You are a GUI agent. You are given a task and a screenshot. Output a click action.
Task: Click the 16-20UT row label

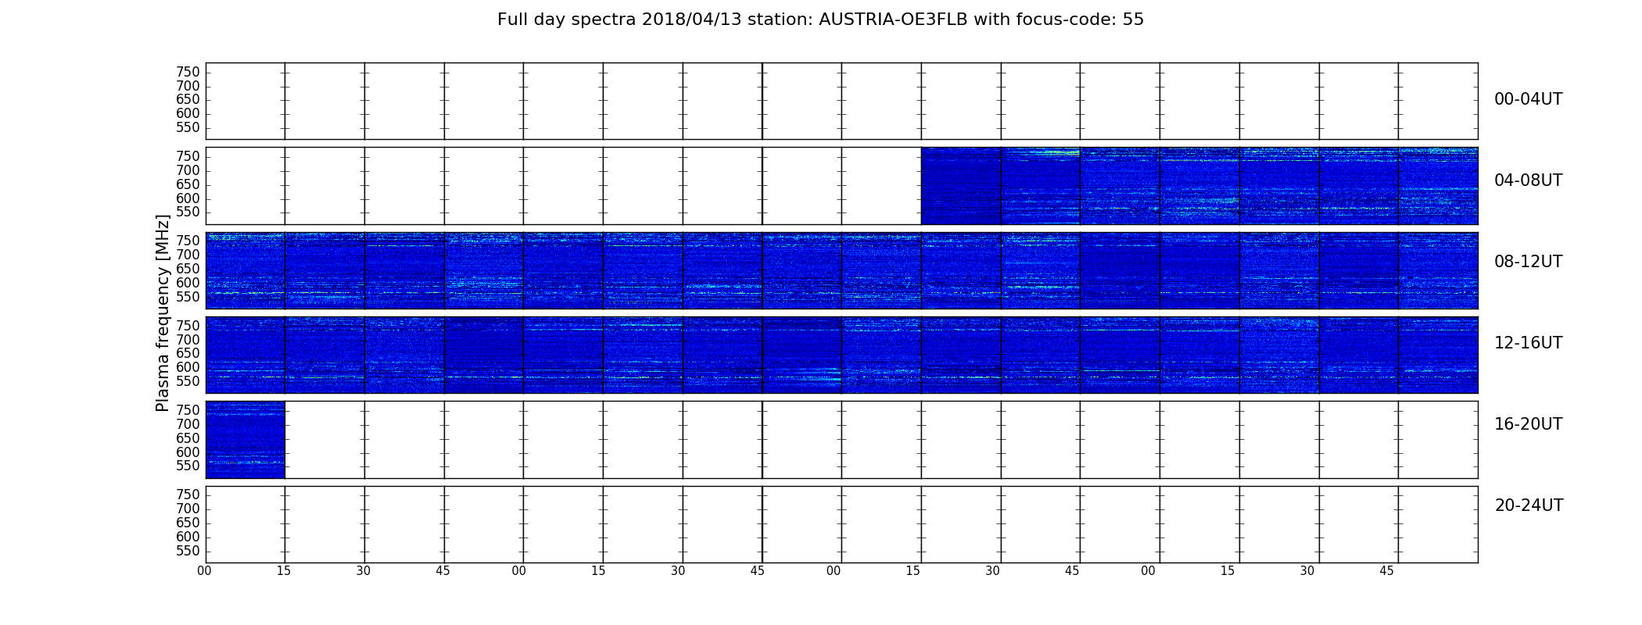(x=1528, y=424)
